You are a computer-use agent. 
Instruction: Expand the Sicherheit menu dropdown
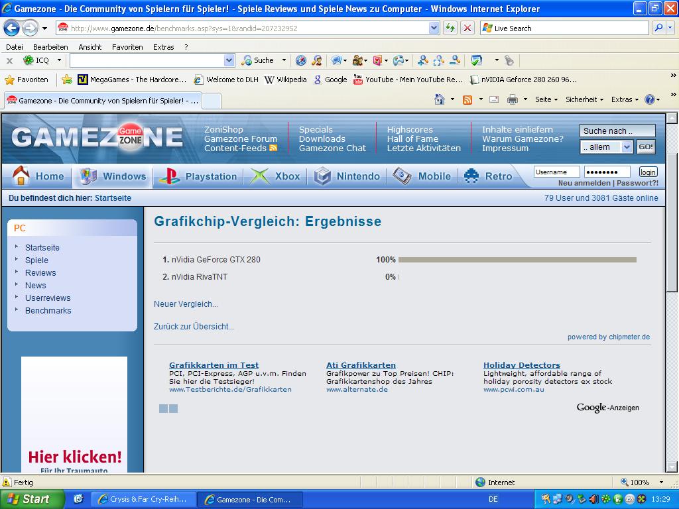click(x=585, y=99)
